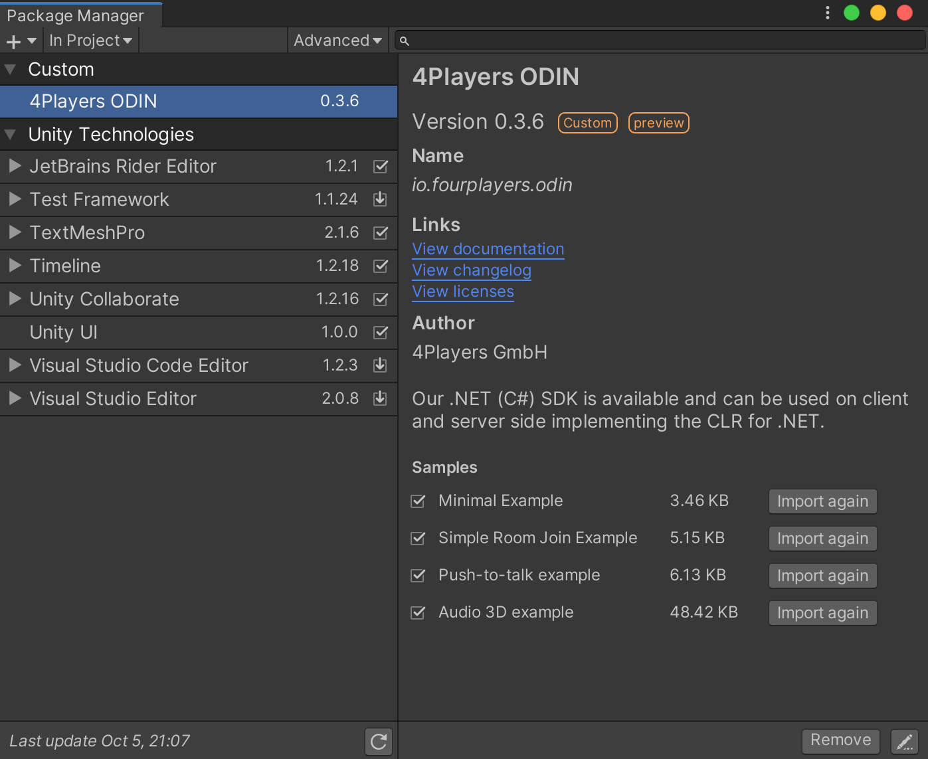The width and height of the screenshot is (928, 759).
Task: Expand the Timeline package versions
Action: coord(15,266)
